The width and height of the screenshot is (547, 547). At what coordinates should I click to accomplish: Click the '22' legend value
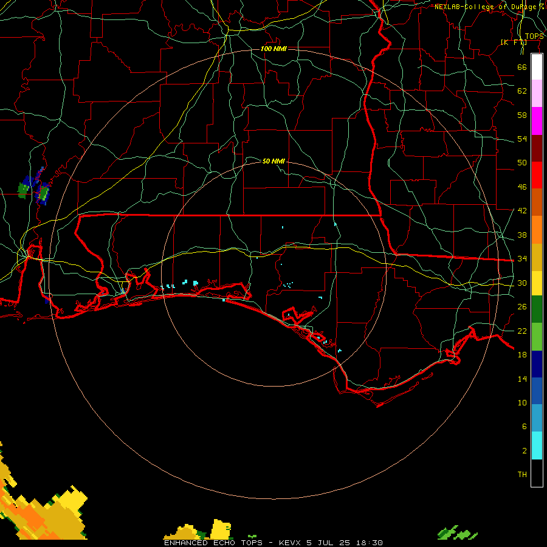522,331
